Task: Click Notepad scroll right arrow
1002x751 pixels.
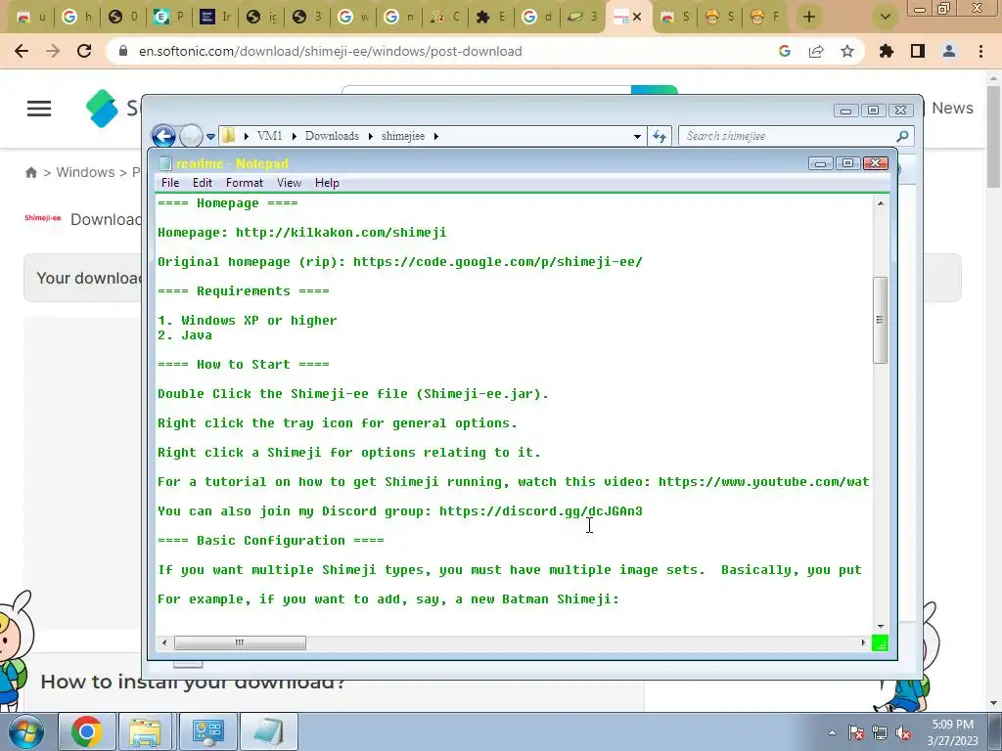Action: [863, 642]
